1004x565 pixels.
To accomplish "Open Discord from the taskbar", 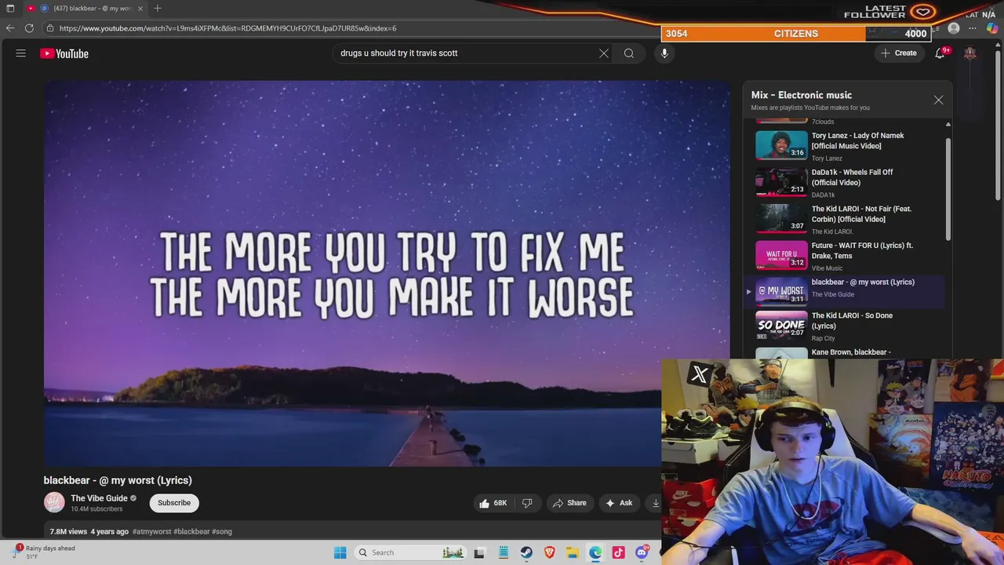I will pyautogui.click(x=642, y=552).
